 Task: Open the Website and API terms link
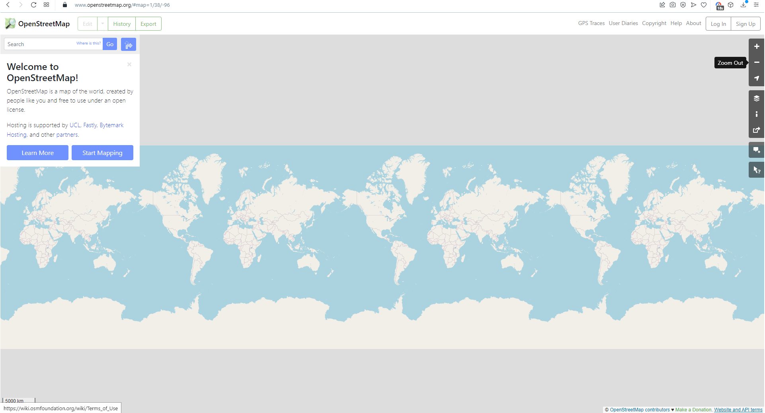738,410
